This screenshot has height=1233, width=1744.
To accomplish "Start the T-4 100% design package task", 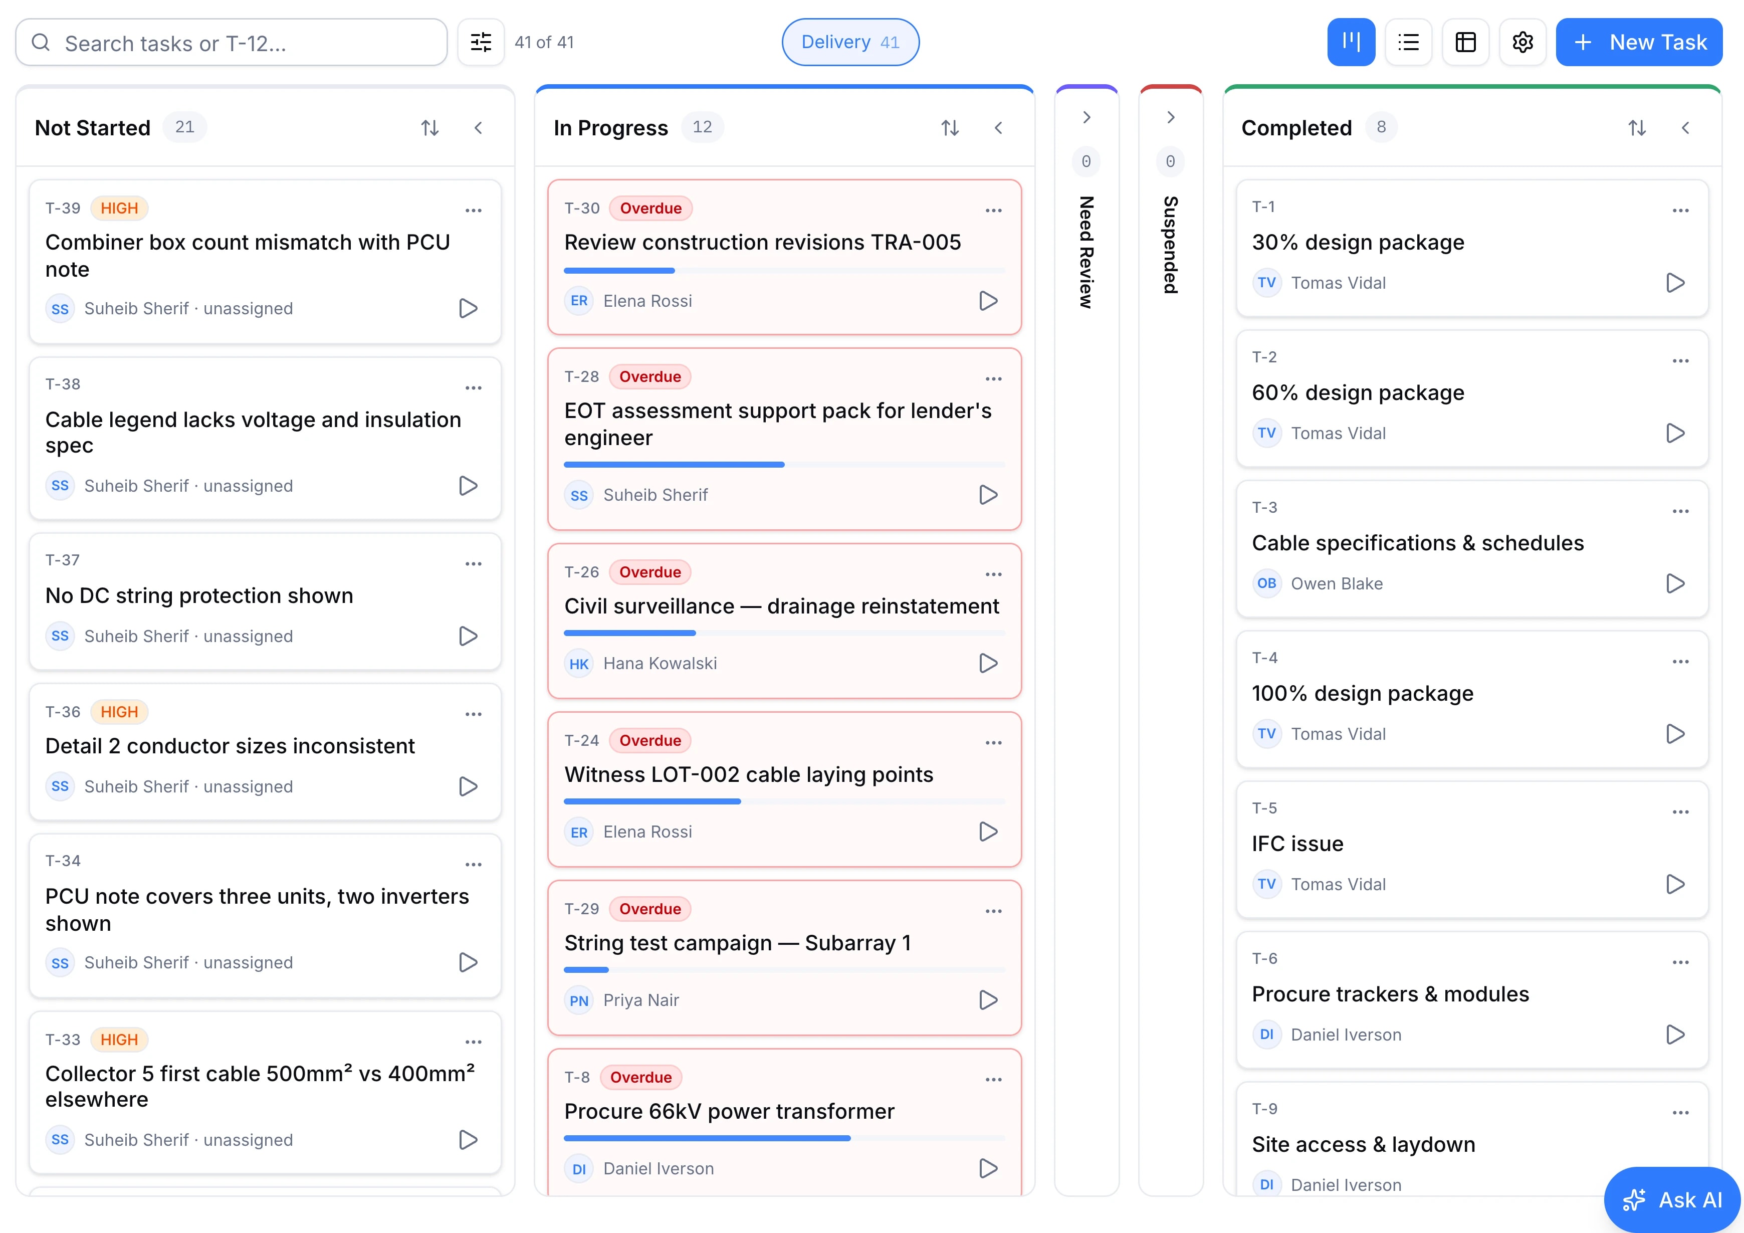I will 1676,734.
